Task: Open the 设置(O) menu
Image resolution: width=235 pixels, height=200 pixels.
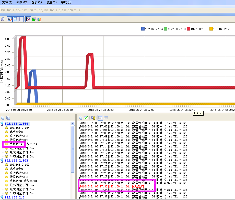Action: [51, 2]
